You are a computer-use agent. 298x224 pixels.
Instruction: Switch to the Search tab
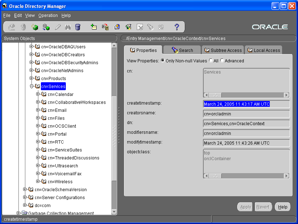click(182, 50)
